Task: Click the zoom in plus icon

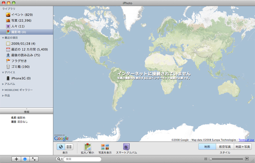Action: coord(247,159)
